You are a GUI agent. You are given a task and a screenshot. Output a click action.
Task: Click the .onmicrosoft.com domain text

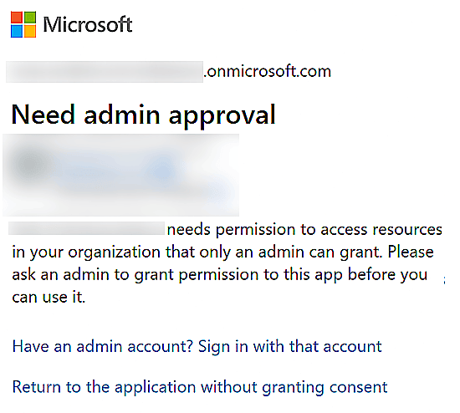(268, 71)
